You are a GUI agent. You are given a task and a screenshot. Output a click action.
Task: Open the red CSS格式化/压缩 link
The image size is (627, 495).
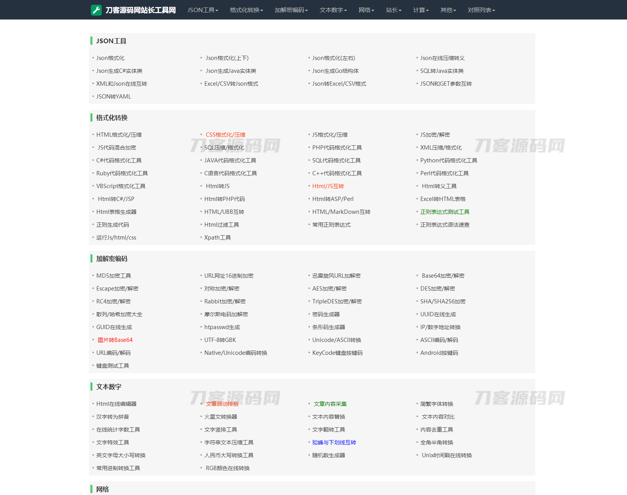[x=225, y=135]
